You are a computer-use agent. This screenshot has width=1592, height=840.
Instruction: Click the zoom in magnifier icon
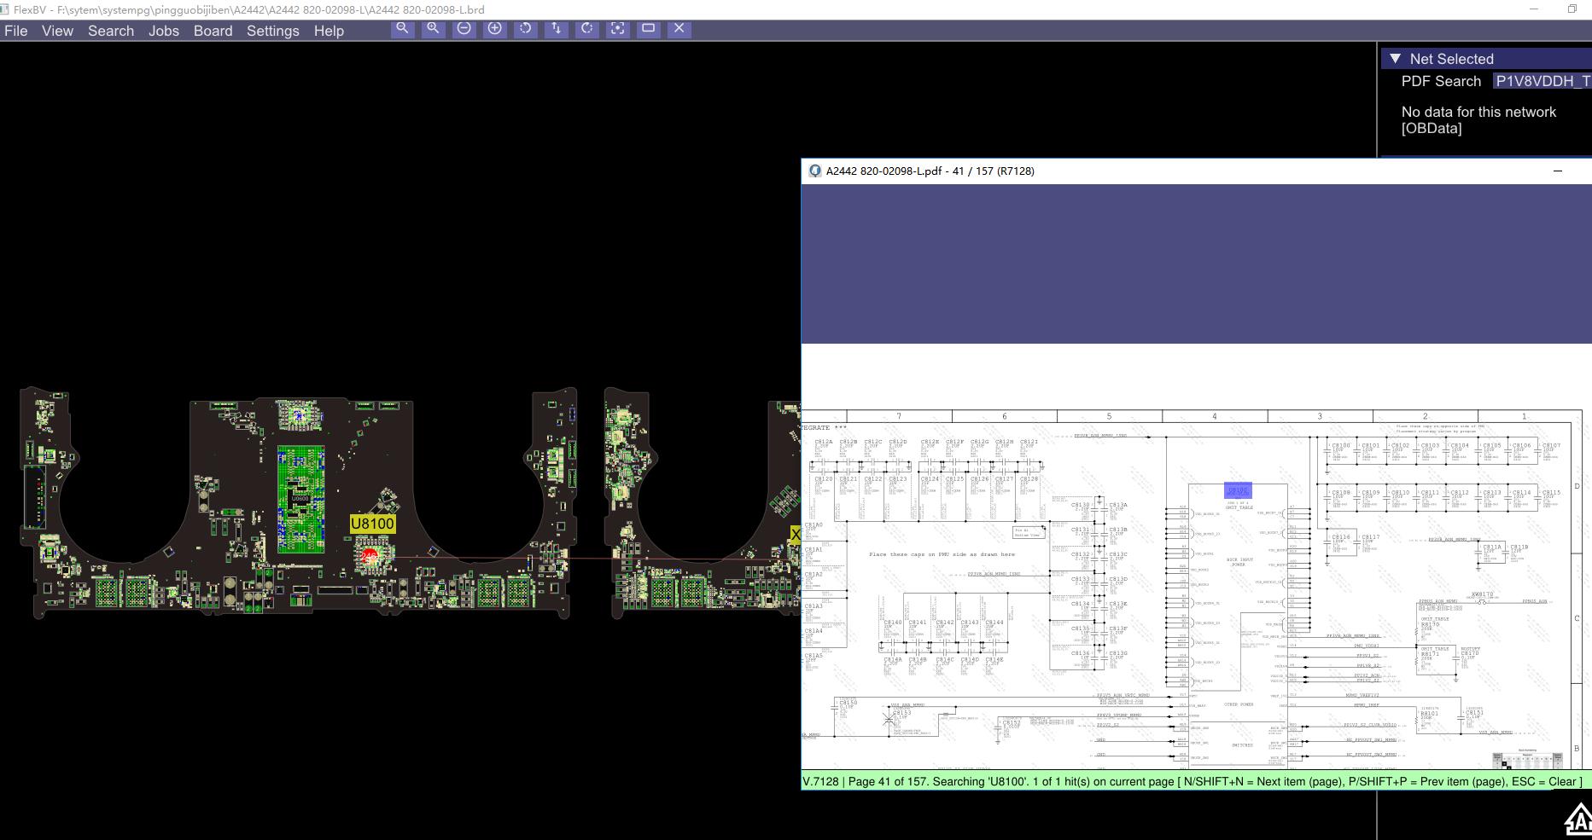point(433,28)
